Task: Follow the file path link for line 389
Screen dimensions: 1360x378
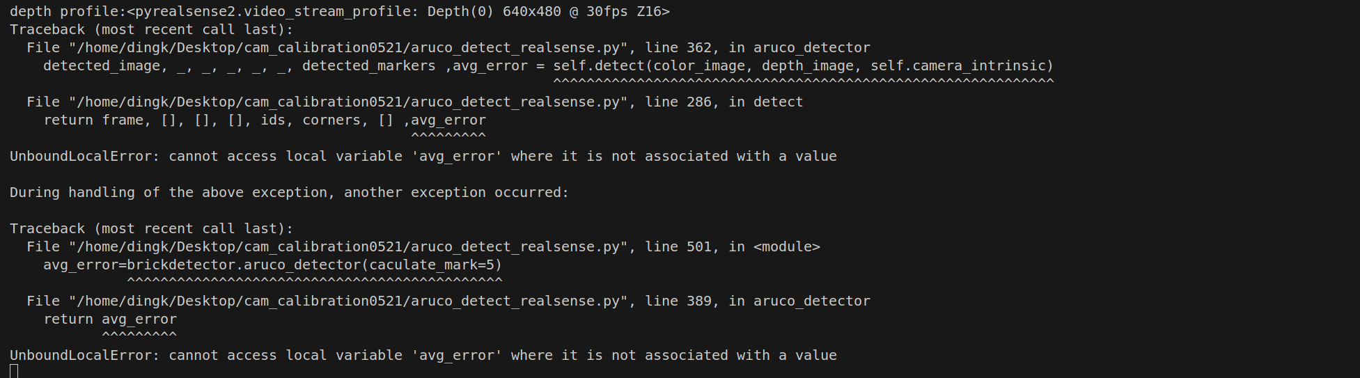Action: point(348,301)
